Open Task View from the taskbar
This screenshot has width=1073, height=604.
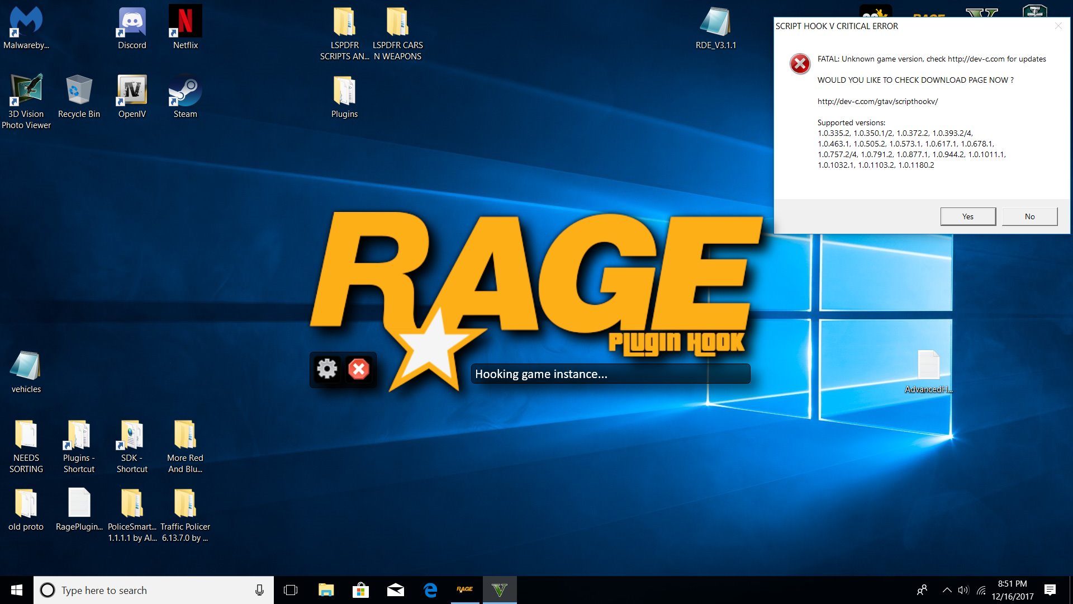[x=291, y=590]
